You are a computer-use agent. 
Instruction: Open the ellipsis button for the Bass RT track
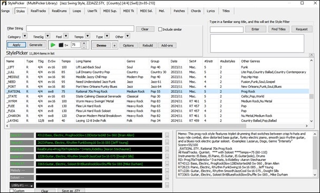[167, 135]
